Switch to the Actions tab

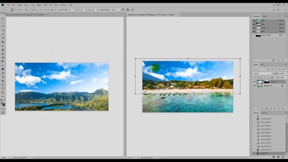tap(264, 113)
